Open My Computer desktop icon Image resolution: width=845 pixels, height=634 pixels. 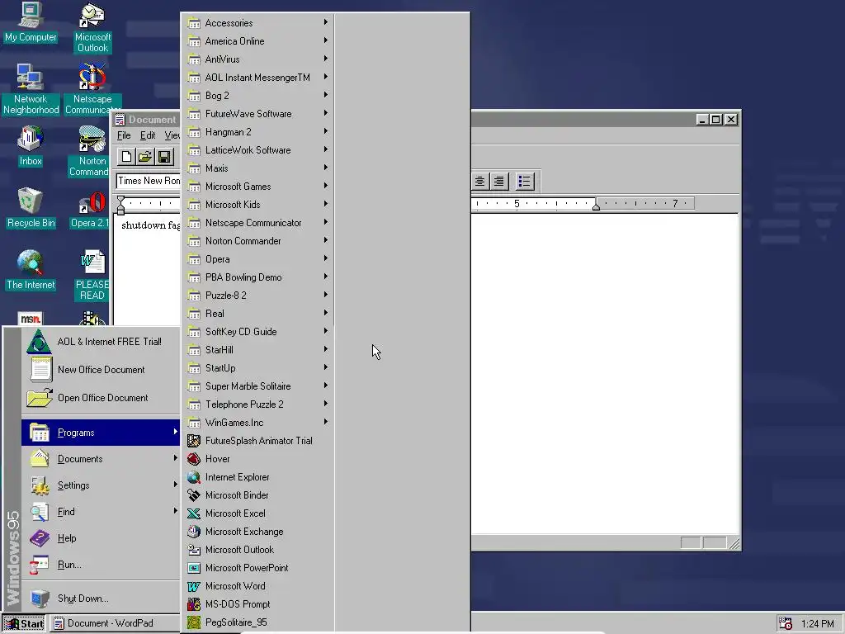coord(31,22)
